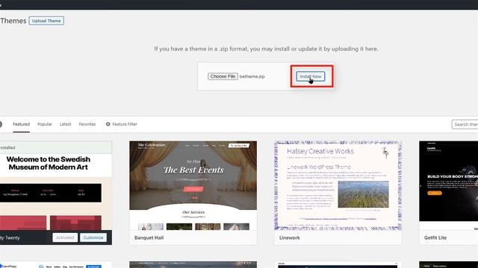Open the Banquet Hall theme preview thumbnail
Viewport: 478px width, 268px height.
coord(193,185)
